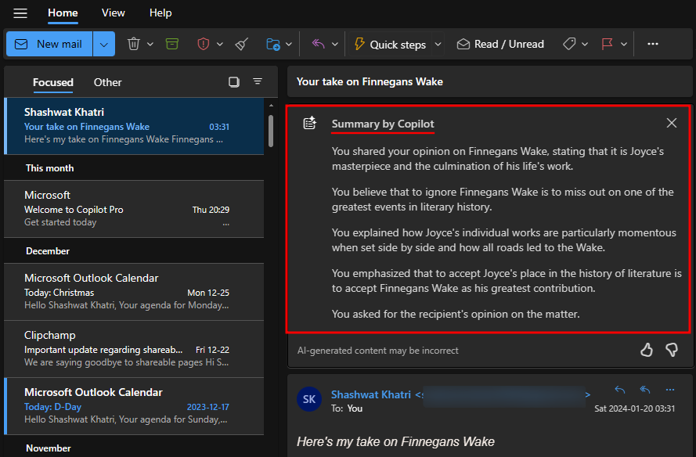Image resolution: width=696 pixels, height=457 pixels.
Task: Close the Summary by Copilot panel
Action: 672,123
